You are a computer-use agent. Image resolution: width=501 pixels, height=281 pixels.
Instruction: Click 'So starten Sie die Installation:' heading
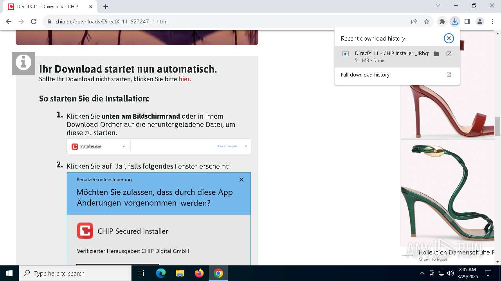[94, 98]
